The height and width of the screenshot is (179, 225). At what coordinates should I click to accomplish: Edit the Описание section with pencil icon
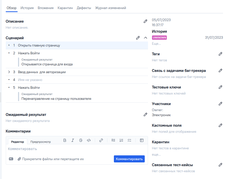point(145,21)
